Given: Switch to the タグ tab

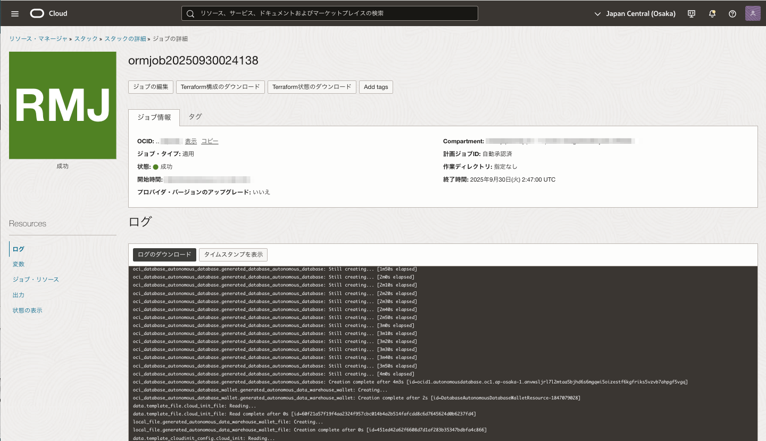Looking at the screenshot, I should pos(195,117).
